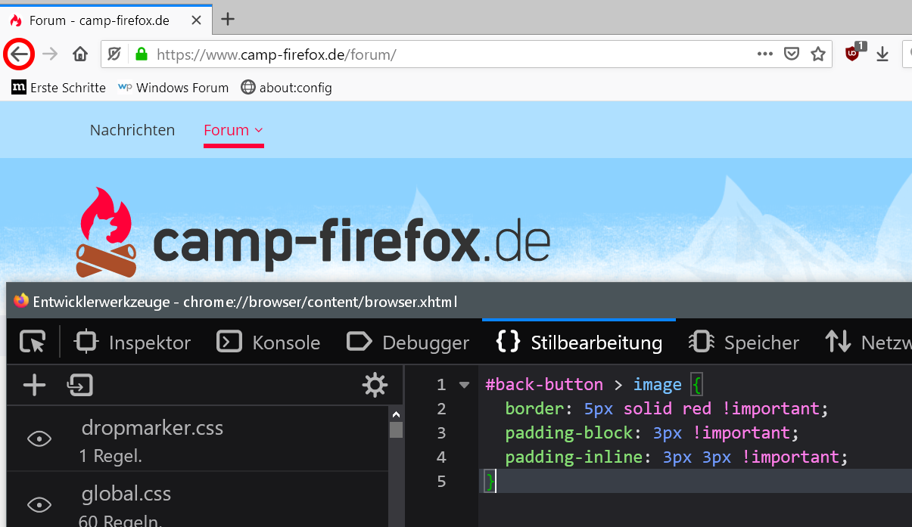This screenshot has height=527, width=912.
Task: Switch to the Speicher tab
Action: point(744,343)
